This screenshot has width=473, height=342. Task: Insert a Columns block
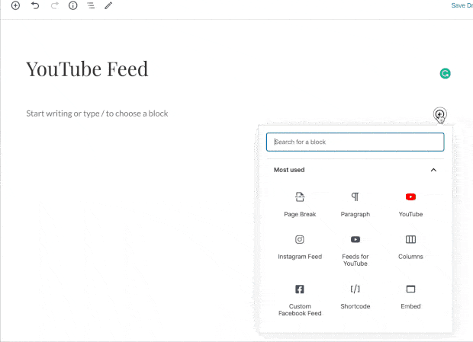tap(410, 247)
